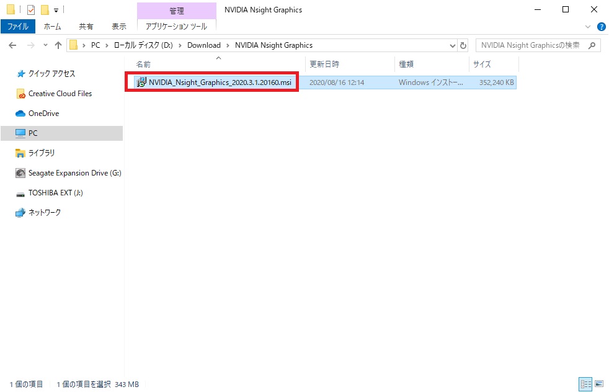
Task: Open the ファイル ribbon tab
Action: (18, 27)
